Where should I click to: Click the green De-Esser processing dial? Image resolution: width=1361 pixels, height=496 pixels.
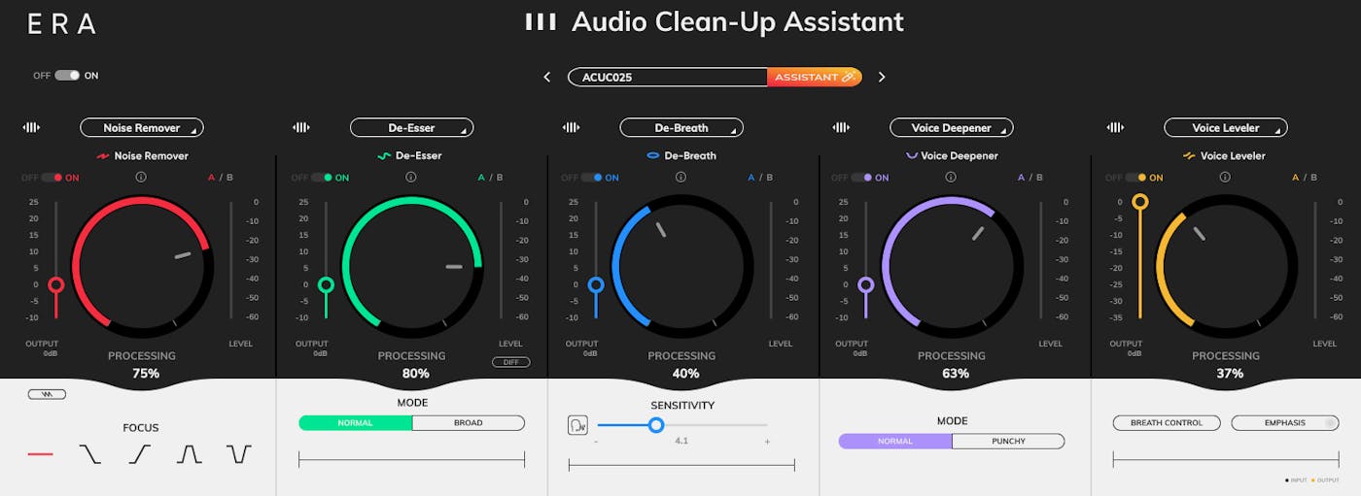coord(412,265)
